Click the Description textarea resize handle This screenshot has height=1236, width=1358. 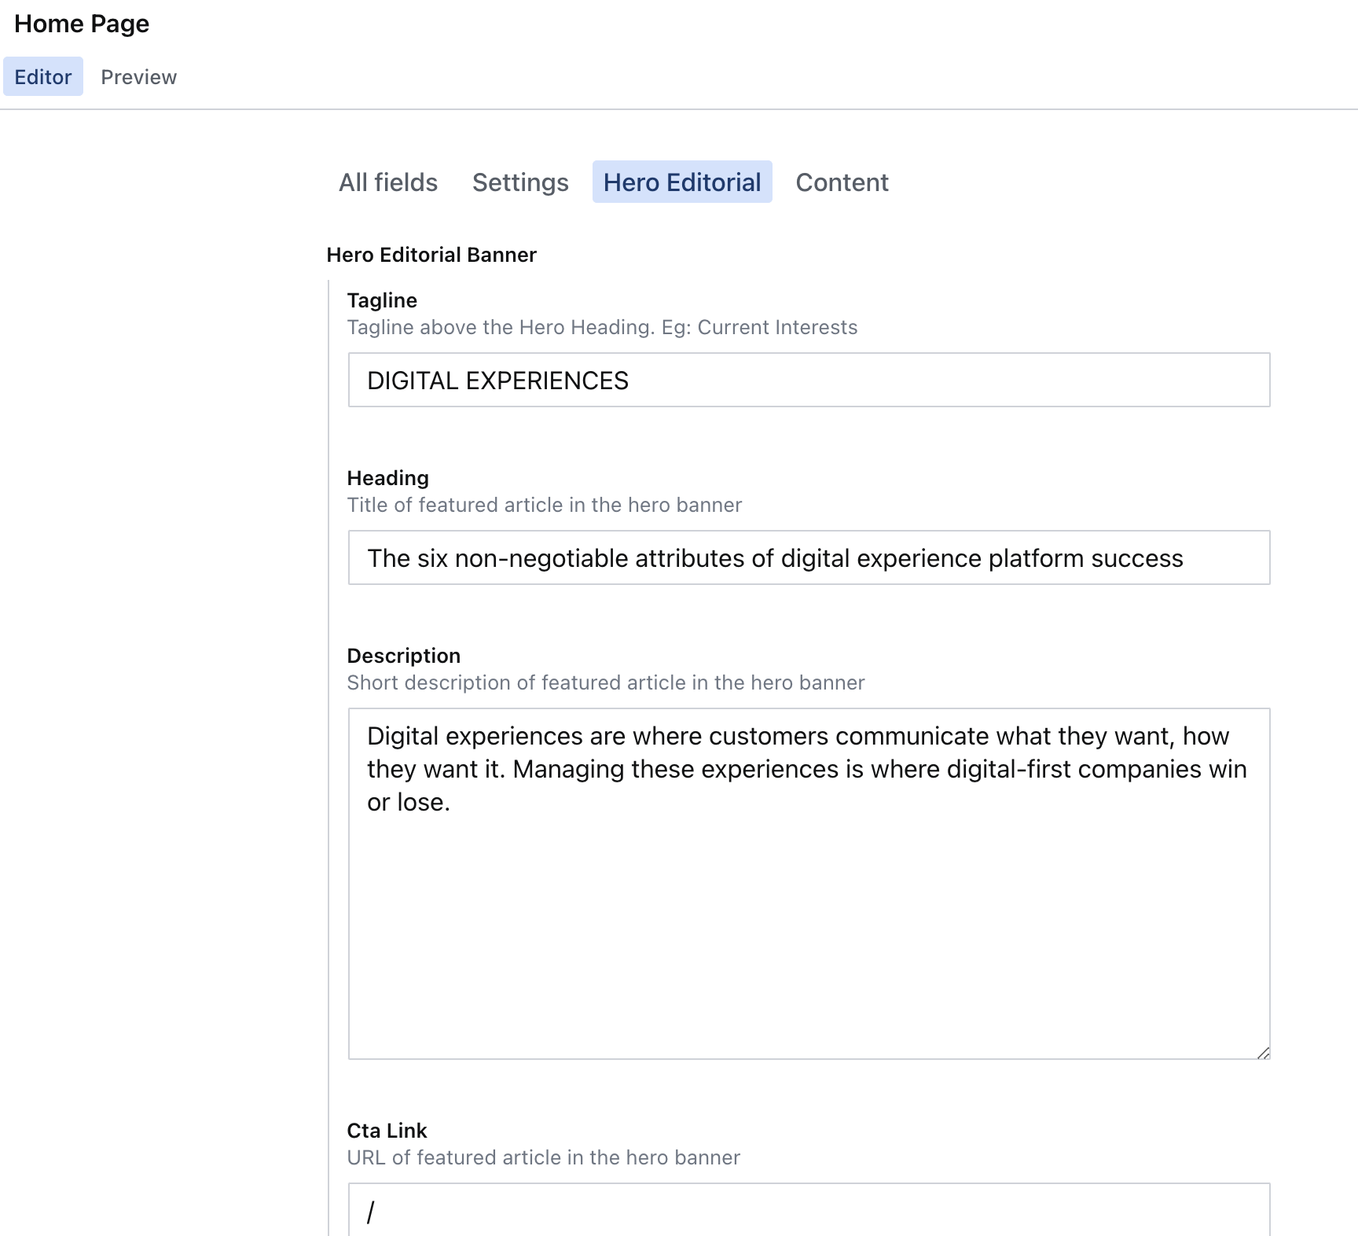pyautogui.click(x=1263, y=1053)
